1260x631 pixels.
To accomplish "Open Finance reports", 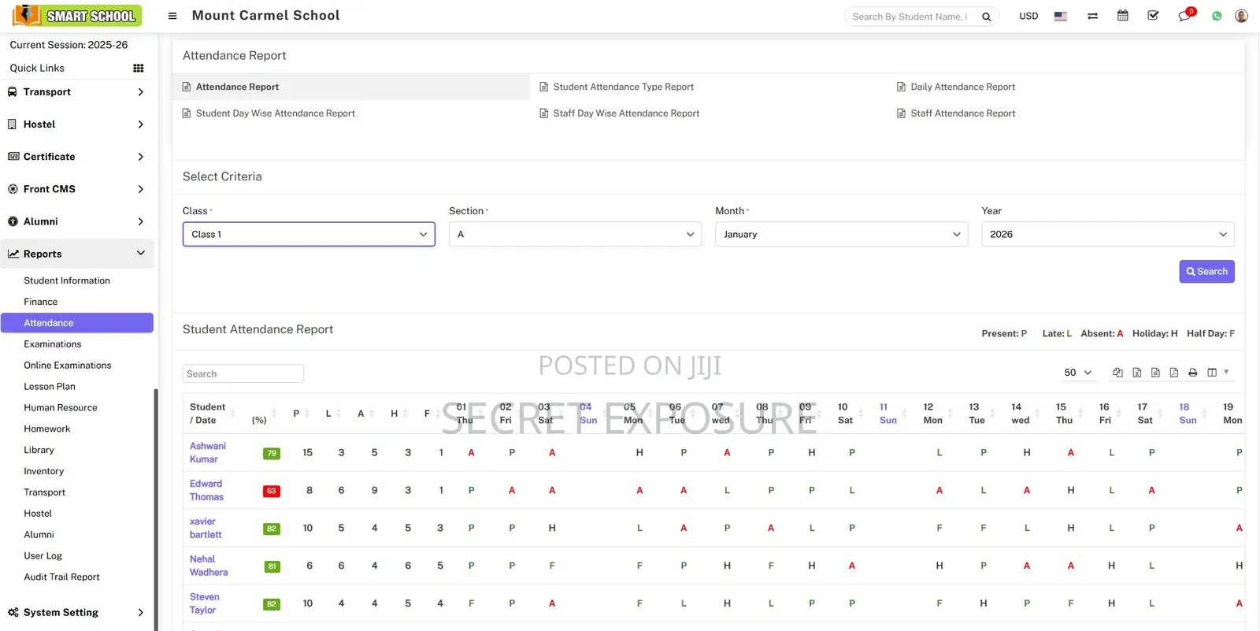I will pyautogui.click(x=41, y=302).
